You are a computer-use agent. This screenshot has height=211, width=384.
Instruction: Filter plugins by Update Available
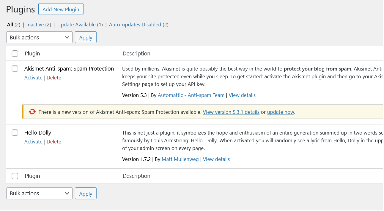tap(76, 25)
